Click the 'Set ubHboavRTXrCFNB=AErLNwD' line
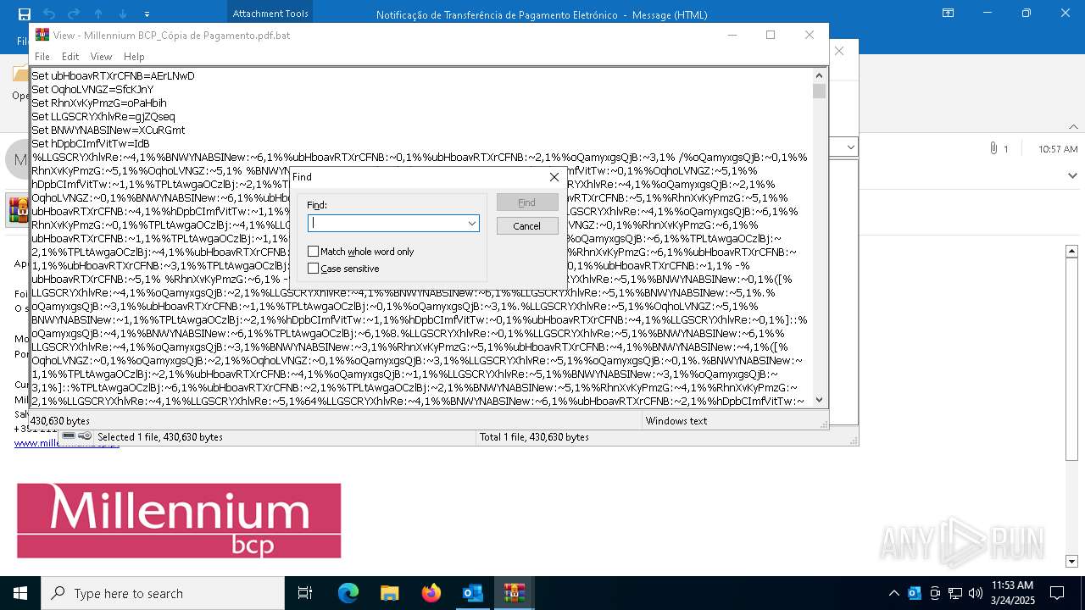 (113, 75)
